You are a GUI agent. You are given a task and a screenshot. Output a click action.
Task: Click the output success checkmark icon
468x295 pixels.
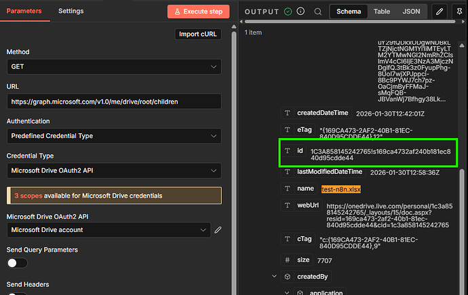point(288,12)
